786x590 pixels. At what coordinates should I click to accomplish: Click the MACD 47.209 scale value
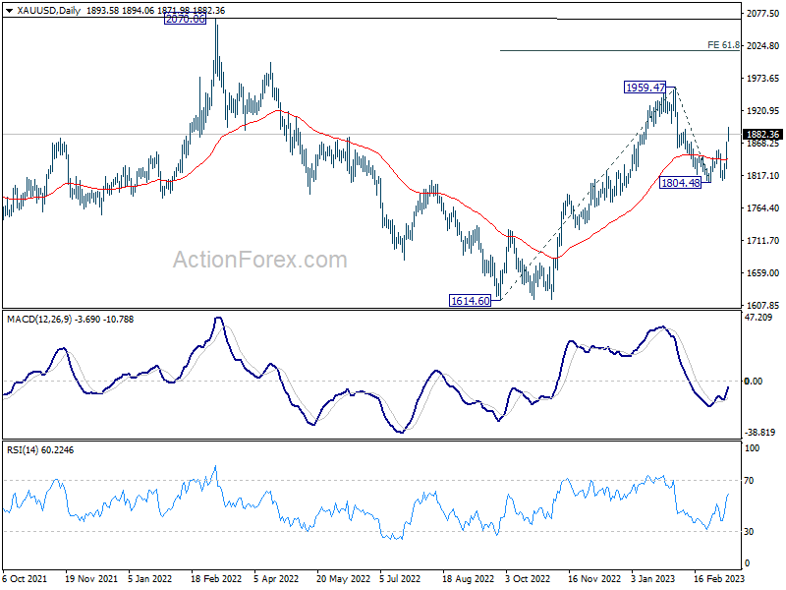pyautogui.click(x=758, y=317)
